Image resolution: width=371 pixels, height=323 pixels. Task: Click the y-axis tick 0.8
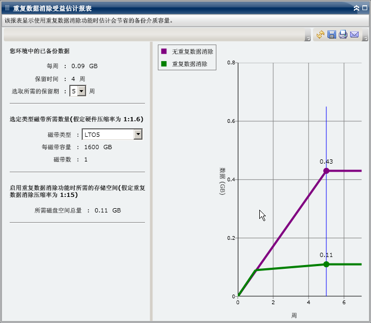click(x=231, y=63)
